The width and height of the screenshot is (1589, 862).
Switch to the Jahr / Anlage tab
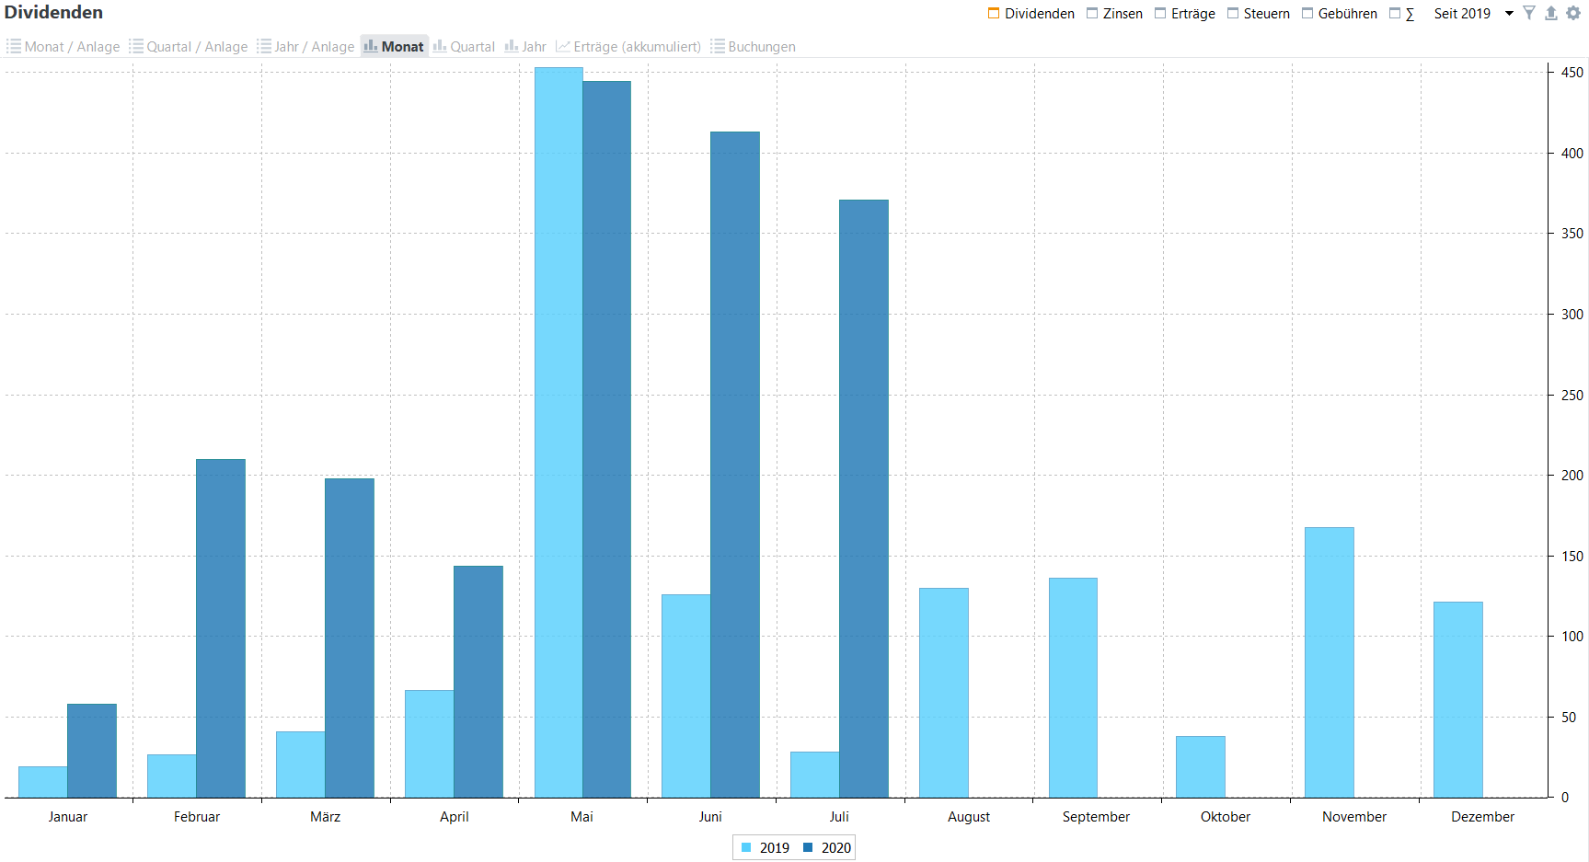click(305, 47)
